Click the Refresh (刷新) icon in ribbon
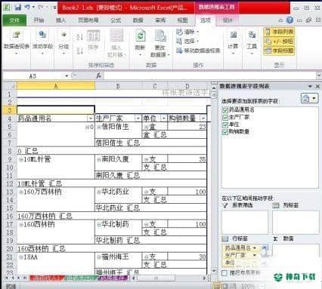 tap(141, 35)
